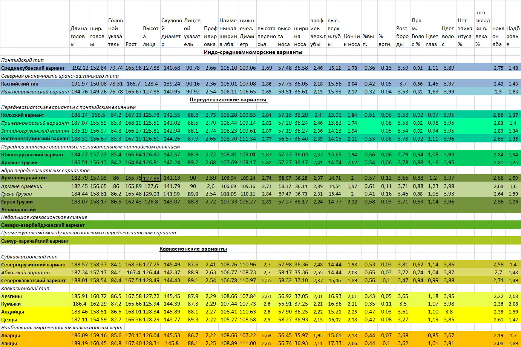Click the Среднекубанский вариант row label

33,68
